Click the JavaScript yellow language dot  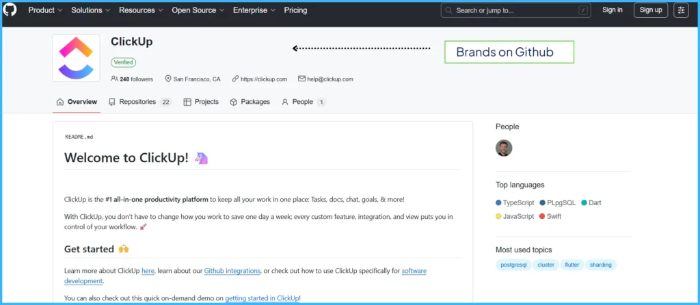[498, 216]
